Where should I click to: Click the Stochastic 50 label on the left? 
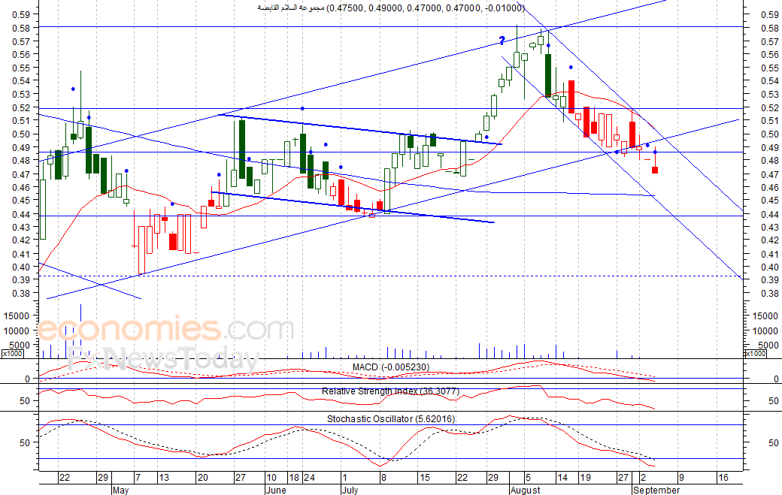[25, 442]
